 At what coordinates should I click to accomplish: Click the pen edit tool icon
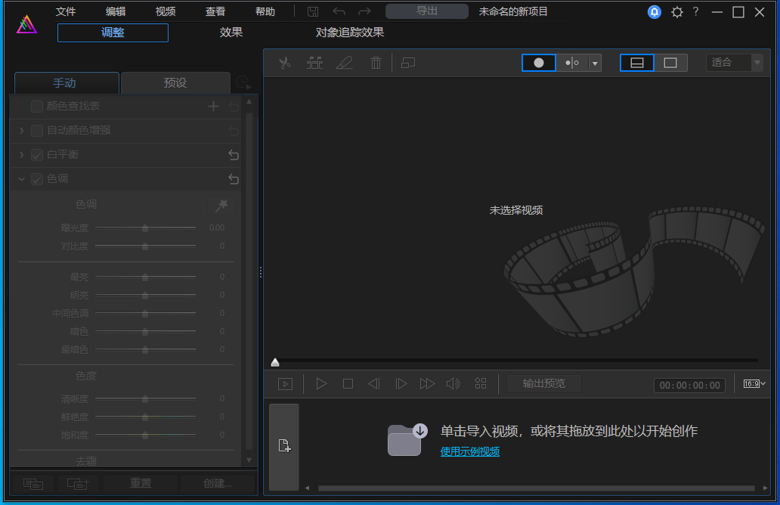click(x=344, y=64)
